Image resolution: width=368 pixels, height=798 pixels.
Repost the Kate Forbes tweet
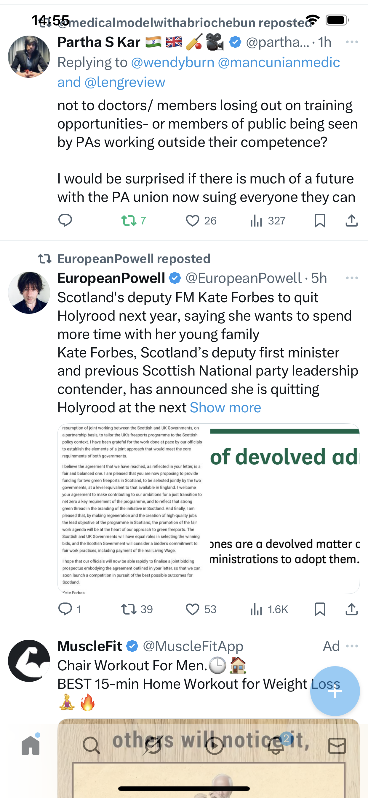point(129,609)
